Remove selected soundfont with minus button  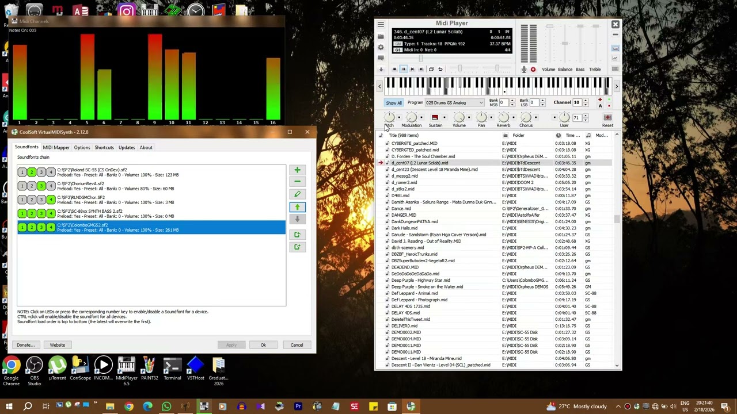pos(297,182)
